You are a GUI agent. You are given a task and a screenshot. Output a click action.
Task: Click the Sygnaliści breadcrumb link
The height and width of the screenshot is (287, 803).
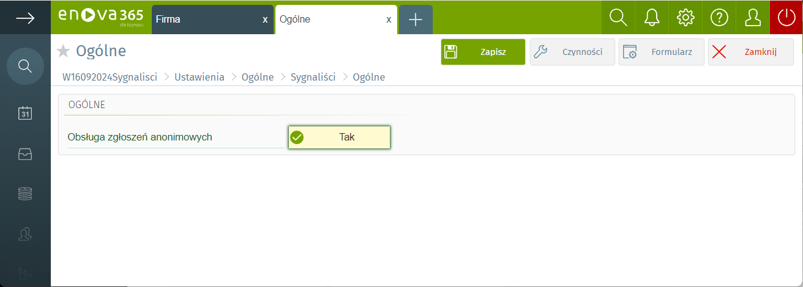313,77
